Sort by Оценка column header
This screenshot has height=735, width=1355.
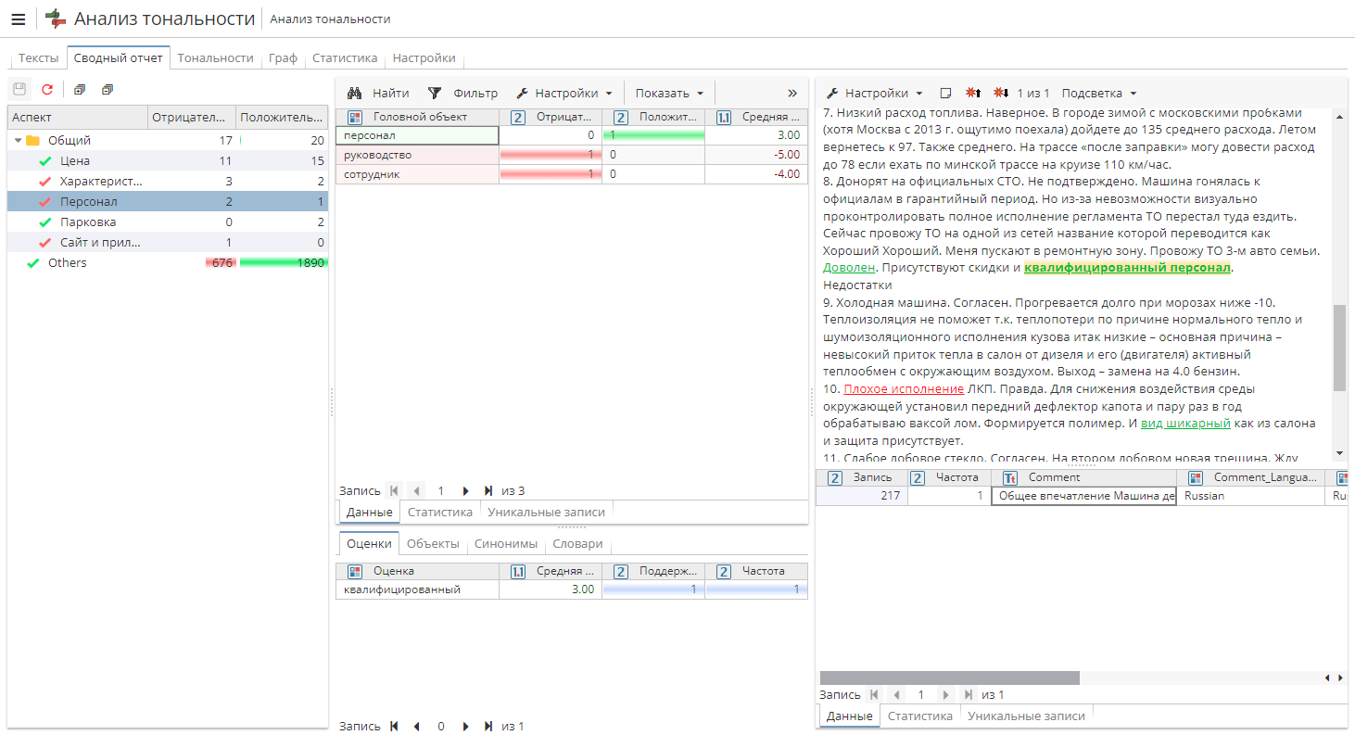417,571
